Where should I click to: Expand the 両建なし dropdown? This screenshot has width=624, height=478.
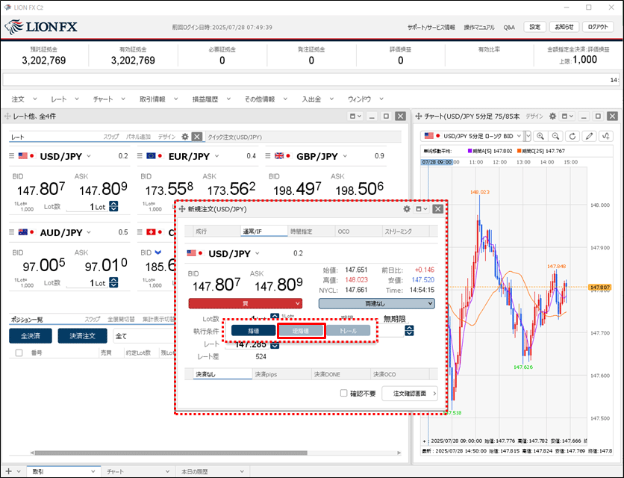point(376,303)
